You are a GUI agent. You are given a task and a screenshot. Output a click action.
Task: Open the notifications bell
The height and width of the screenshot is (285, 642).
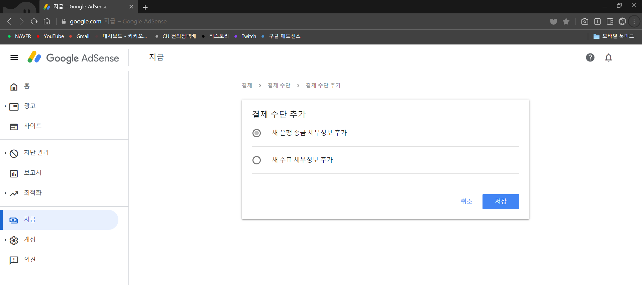(x=609, y=57)
